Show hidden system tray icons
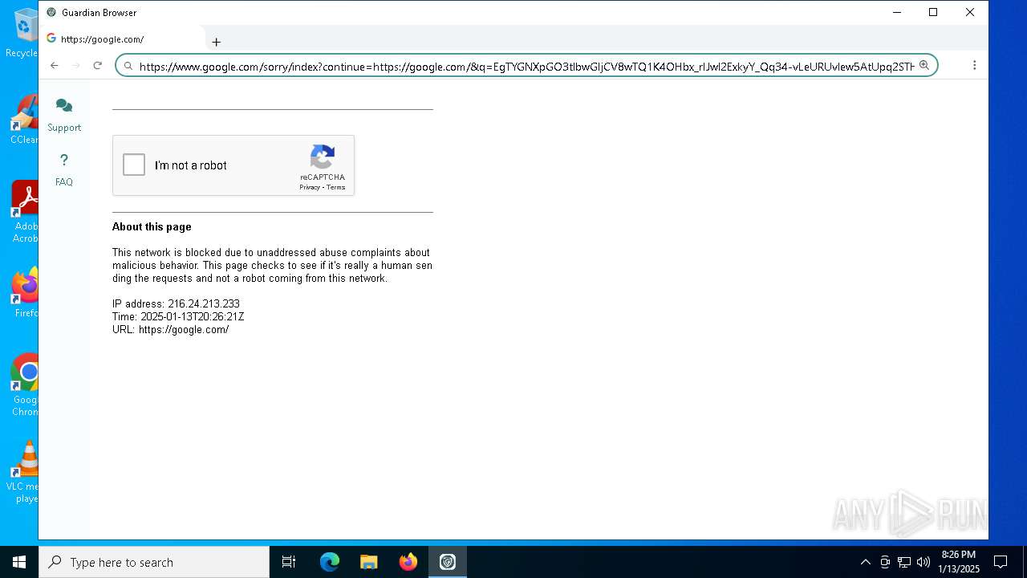 [x=865, y=562]
